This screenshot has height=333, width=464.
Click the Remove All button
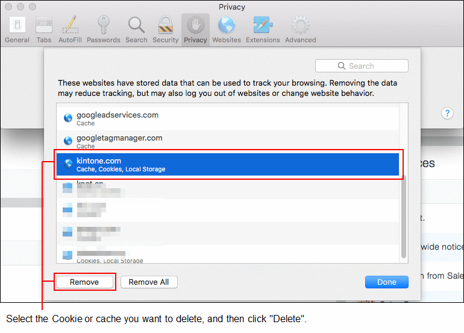click(149, 282)
